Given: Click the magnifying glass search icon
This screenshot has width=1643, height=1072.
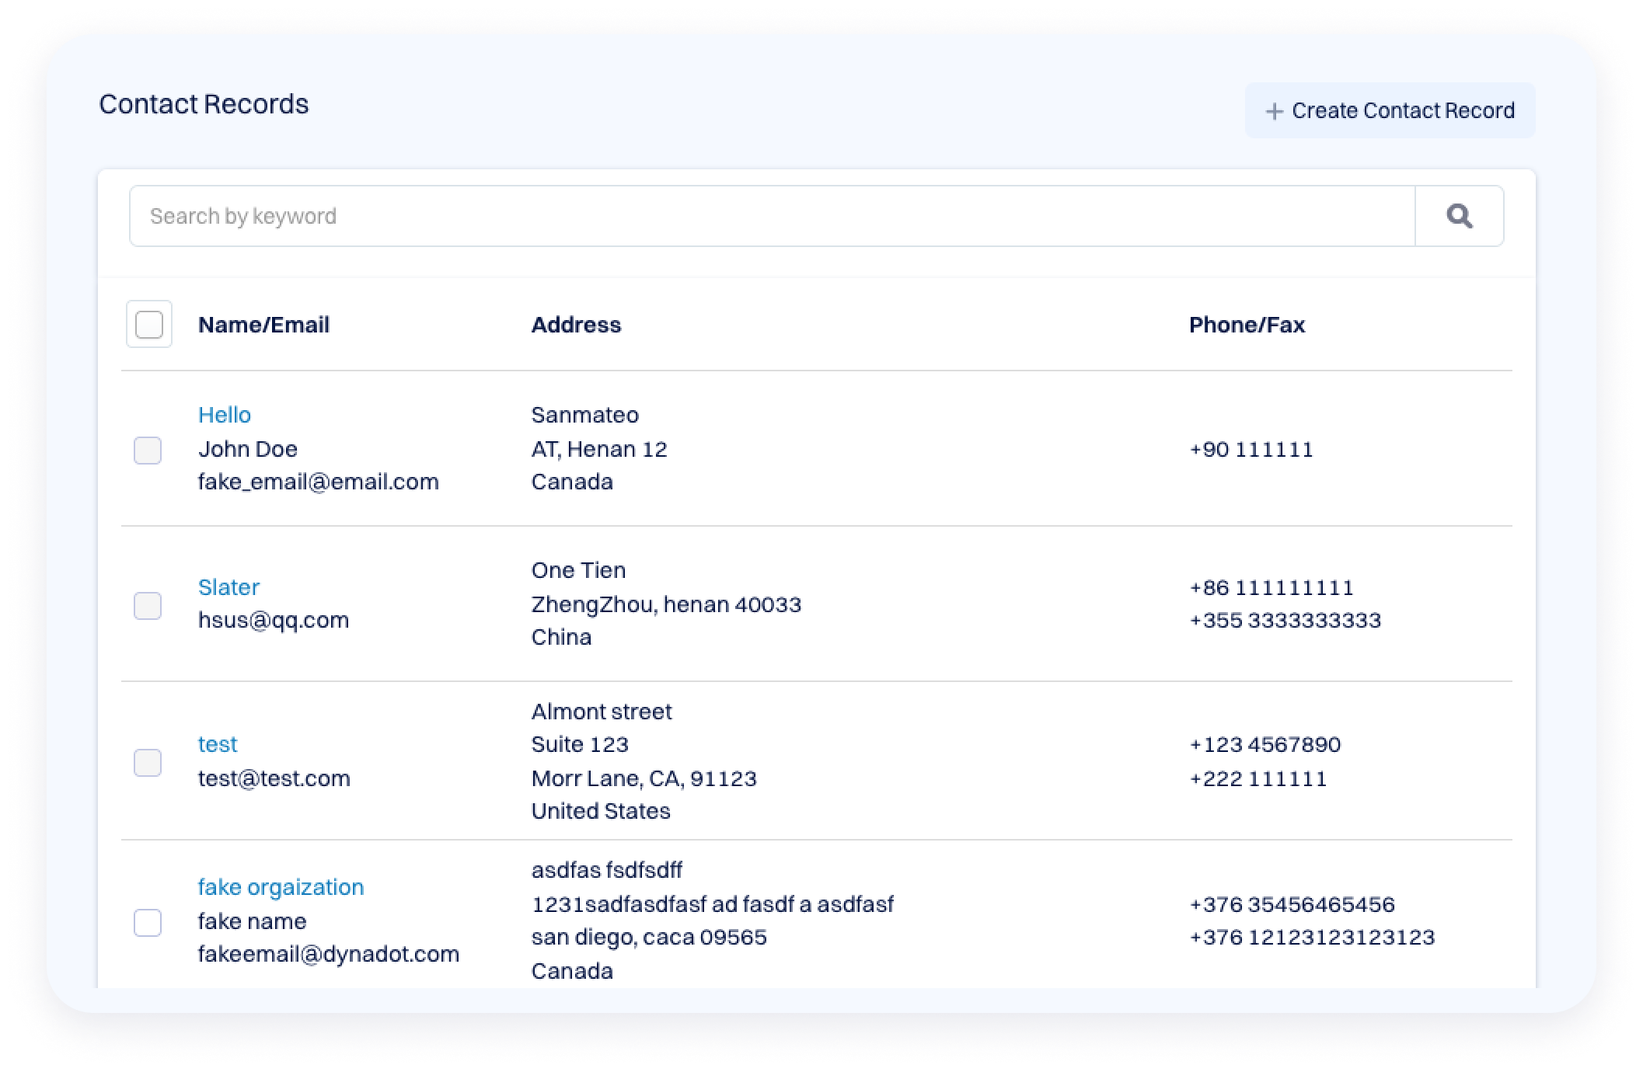Looking at the screenshot, I should [1459, 216].
